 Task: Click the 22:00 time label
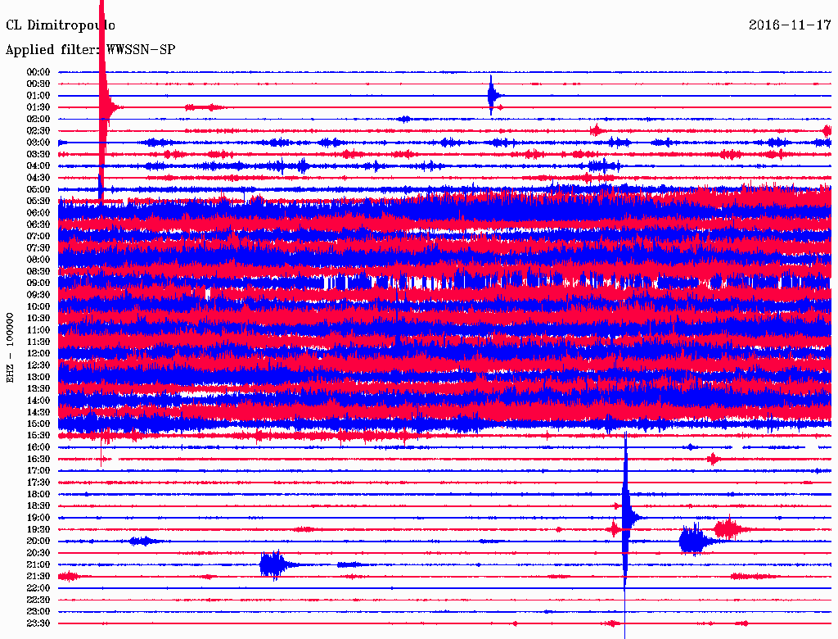coord(38,588)
